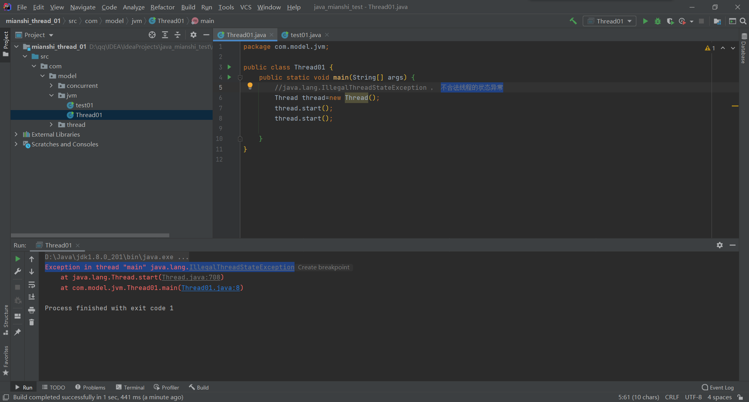Clear console output with the trash icon
The height and width of the screenshot is (402, 749).
pos(32,322)
